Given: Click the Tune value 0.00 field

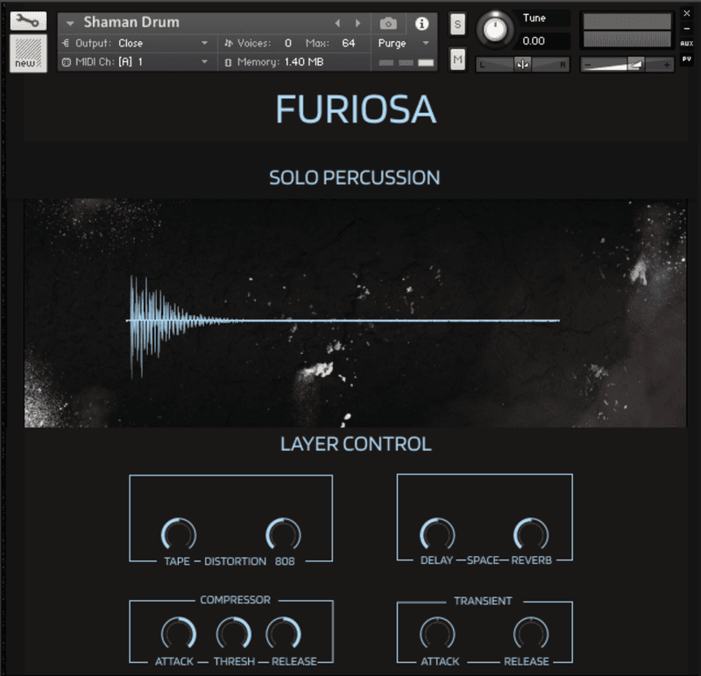Looking at the screenshot, I should [545, 41].
